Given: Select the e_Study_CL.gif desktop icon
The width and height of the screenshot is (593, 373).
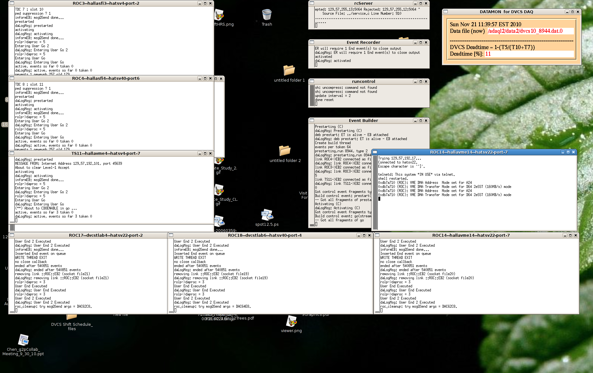Looking at the screenshot, I should (219, 190).
